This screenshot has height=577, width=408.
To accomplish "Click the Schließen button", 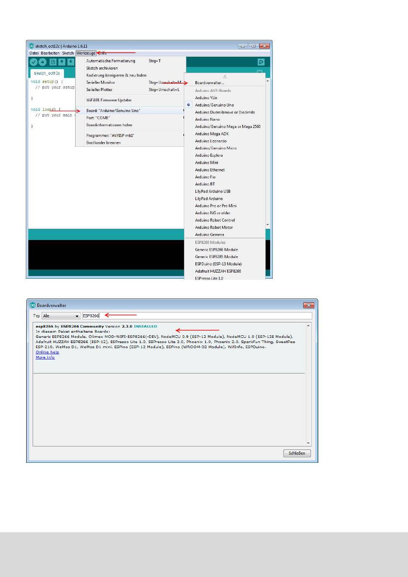I will tap(297, 453).
